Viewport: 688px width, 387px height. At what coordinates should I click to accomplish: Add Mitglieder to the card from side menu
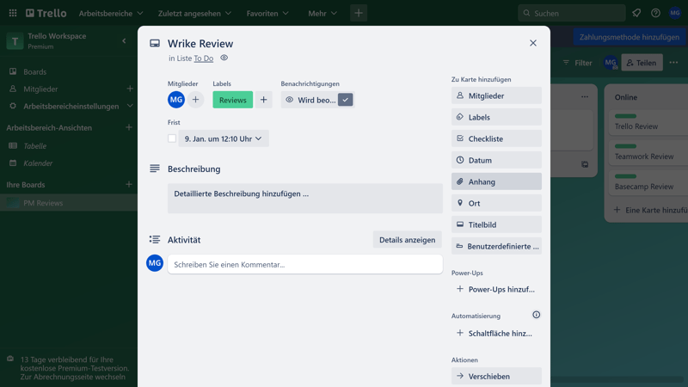tap(496, 95)
